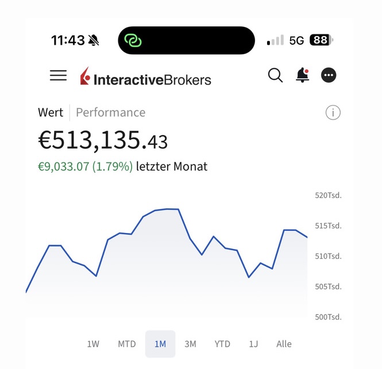
Task: Open the hamburger navigation menu
Action: 58,75
